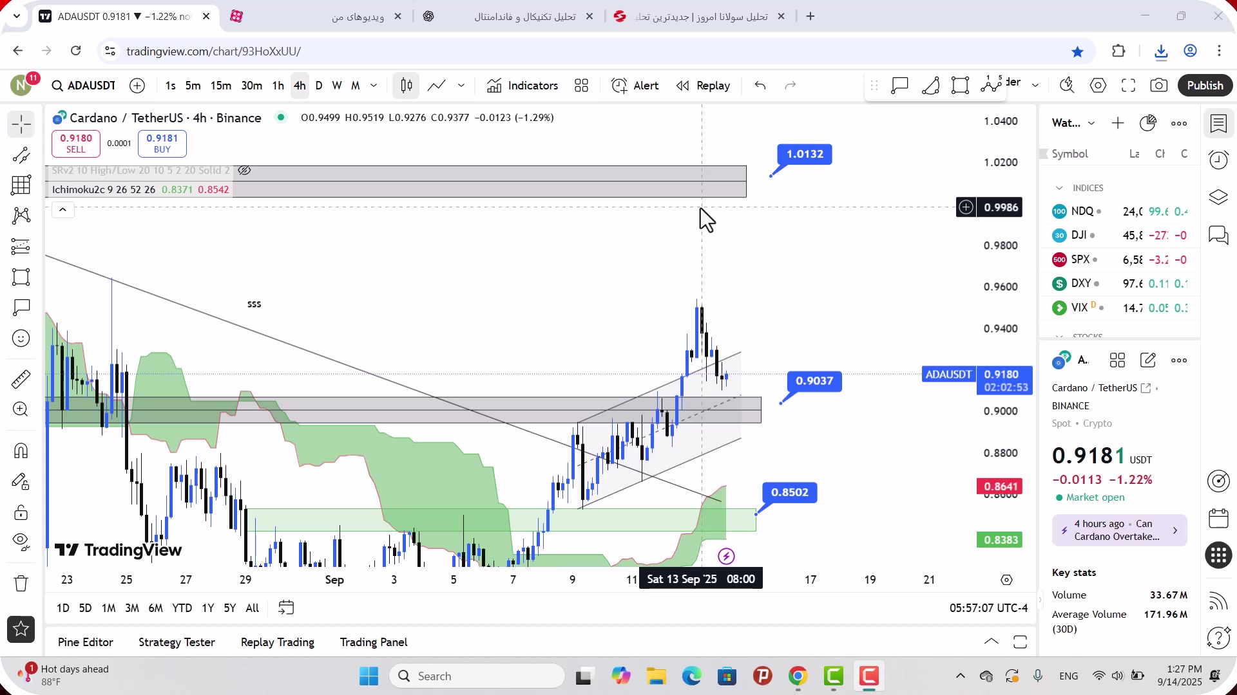Expand the timeframe interval dropdown

[374, 86]
